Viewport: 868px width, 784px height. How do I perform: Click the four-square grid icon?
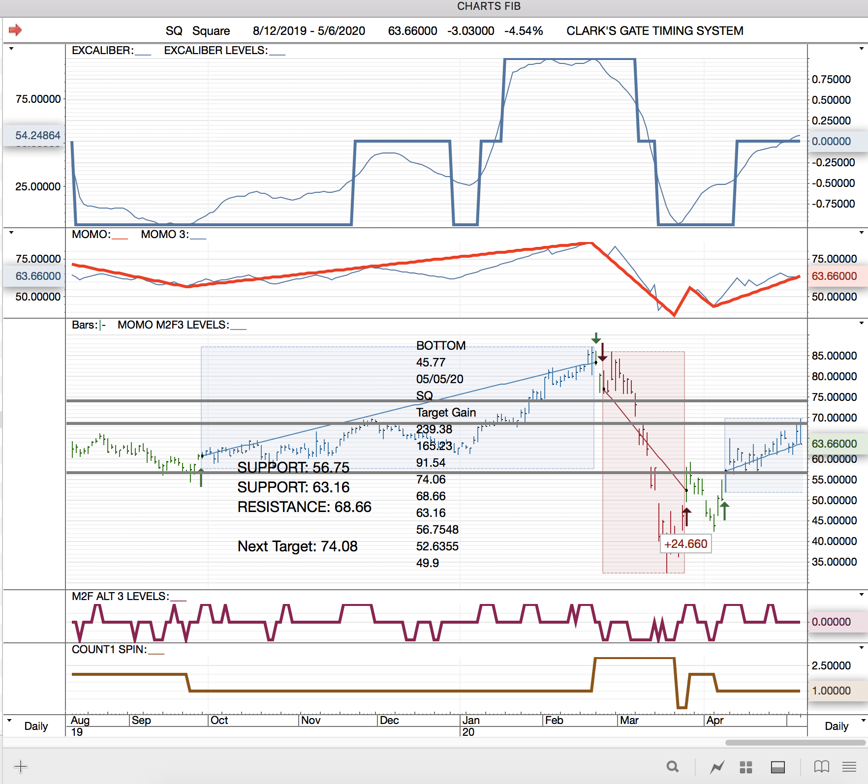(x=746, y=767)
